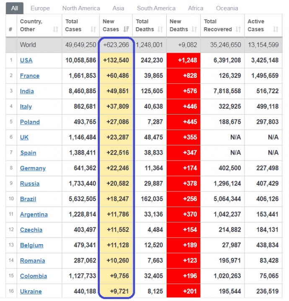The height and width of the screenshot is (301, 289).
Task: Click New Deaths sort arrows icon
Action: coord(194,29)
